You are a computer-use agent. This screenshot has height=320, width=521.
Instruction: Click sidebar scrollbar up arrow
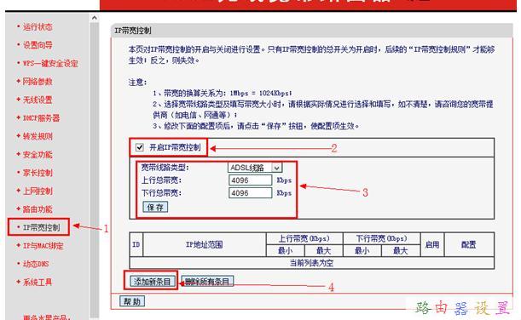(95, 18)
